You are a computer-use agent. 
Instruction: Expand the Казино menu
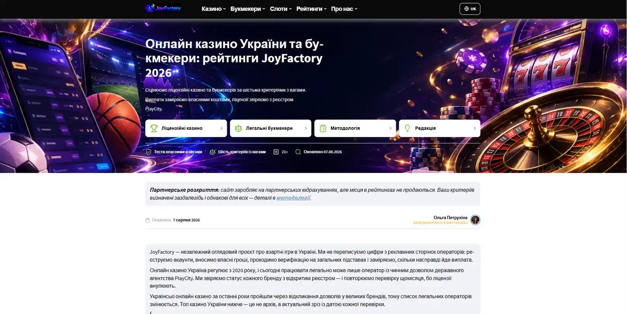(x=214, y=9)
